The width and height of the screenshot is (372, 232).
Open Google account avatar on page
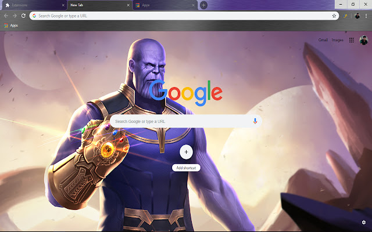[x=364, y=40]
